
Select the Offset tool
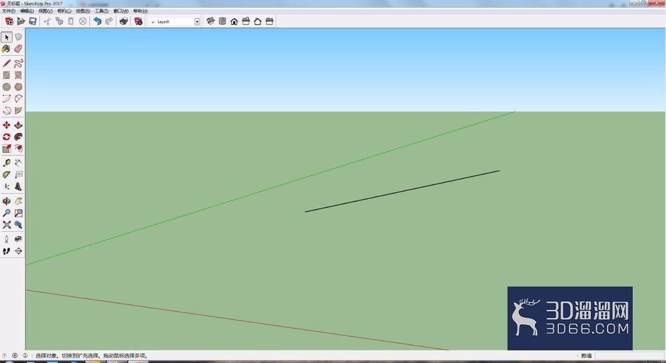[18, 148]
